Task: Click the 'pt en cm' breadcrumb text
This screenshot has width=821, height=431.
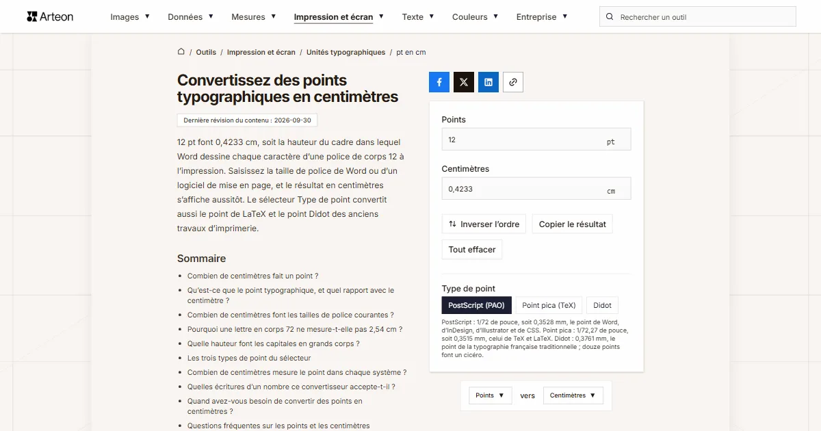Action: point(411,52)
